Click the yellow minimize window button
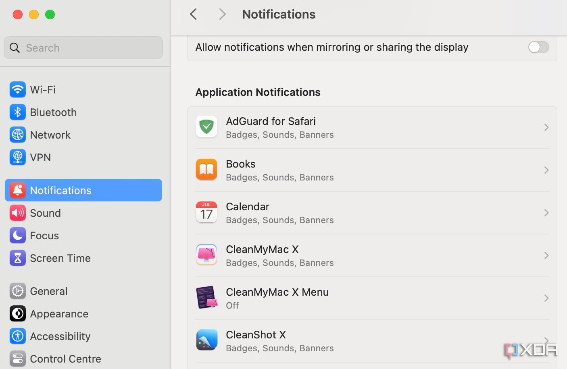Viewport: 567px width, 369px height. coord(34,15)
